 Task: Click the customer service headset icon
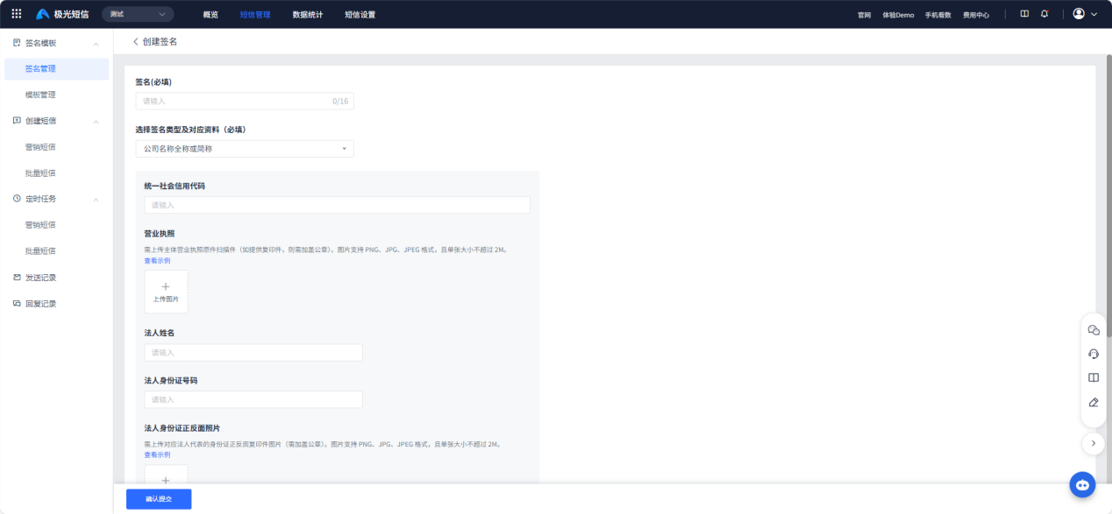[1093, 354]
